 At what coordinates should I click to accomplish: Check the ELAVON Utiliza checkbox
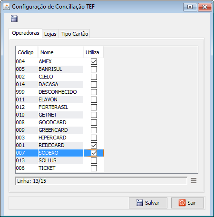[x=94, y=99]
